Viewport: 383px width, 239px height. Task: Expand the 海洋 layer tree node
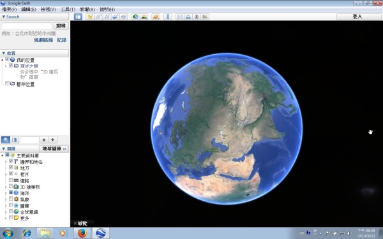(6, 193)
